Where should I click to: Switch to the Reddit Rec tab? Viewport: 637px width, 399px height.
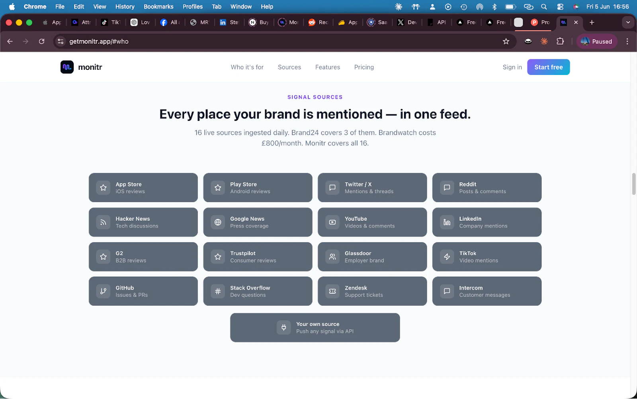click(x=318, y=22)
